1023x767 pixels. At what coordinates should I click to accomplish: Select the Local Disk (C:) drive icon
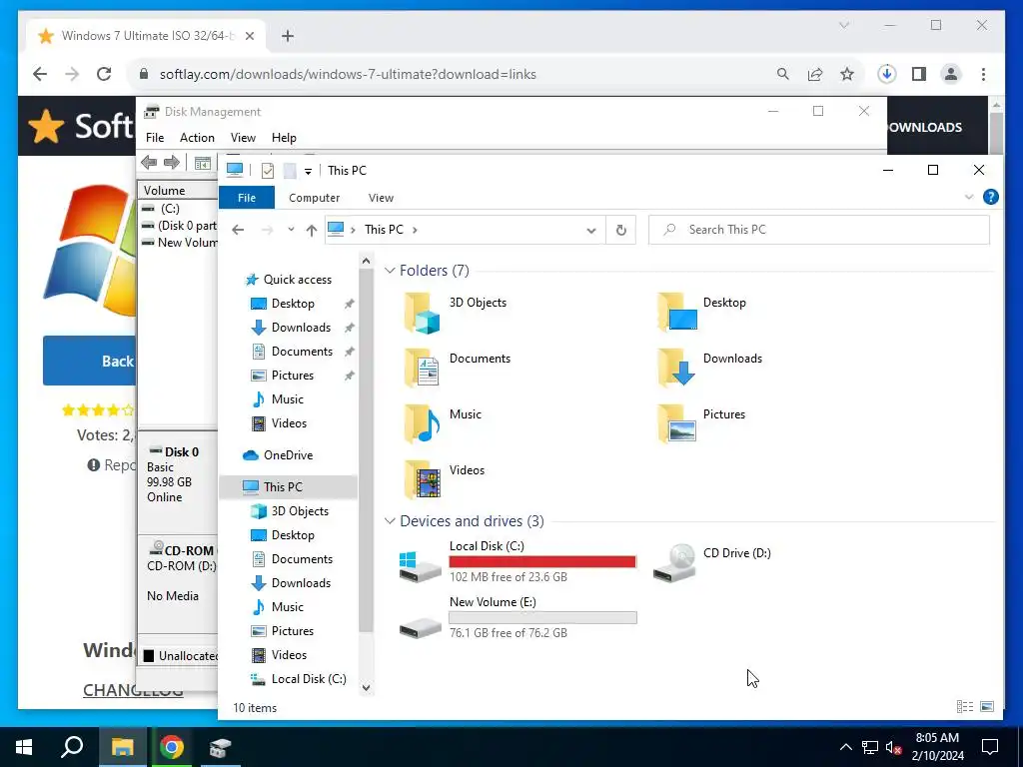click(420, 565)
